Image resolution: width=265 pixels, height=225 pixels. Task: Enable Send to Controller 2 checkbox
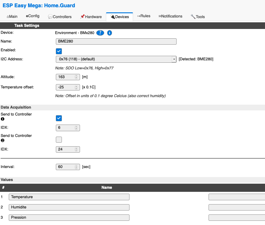pos(59,139)
